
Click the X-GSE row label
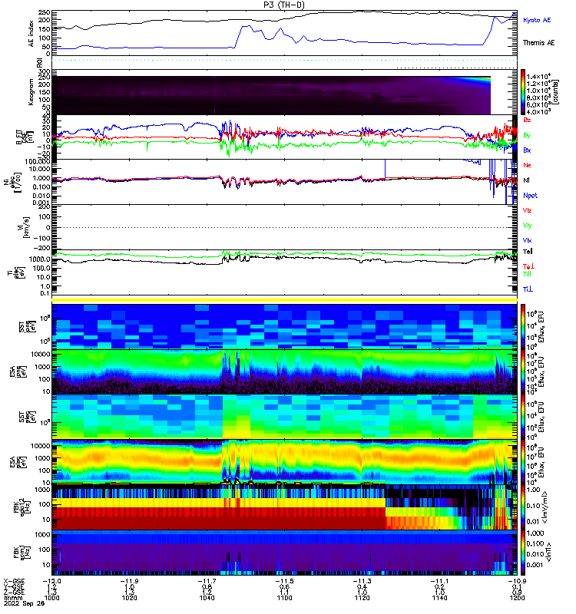(x=14, y=581)
